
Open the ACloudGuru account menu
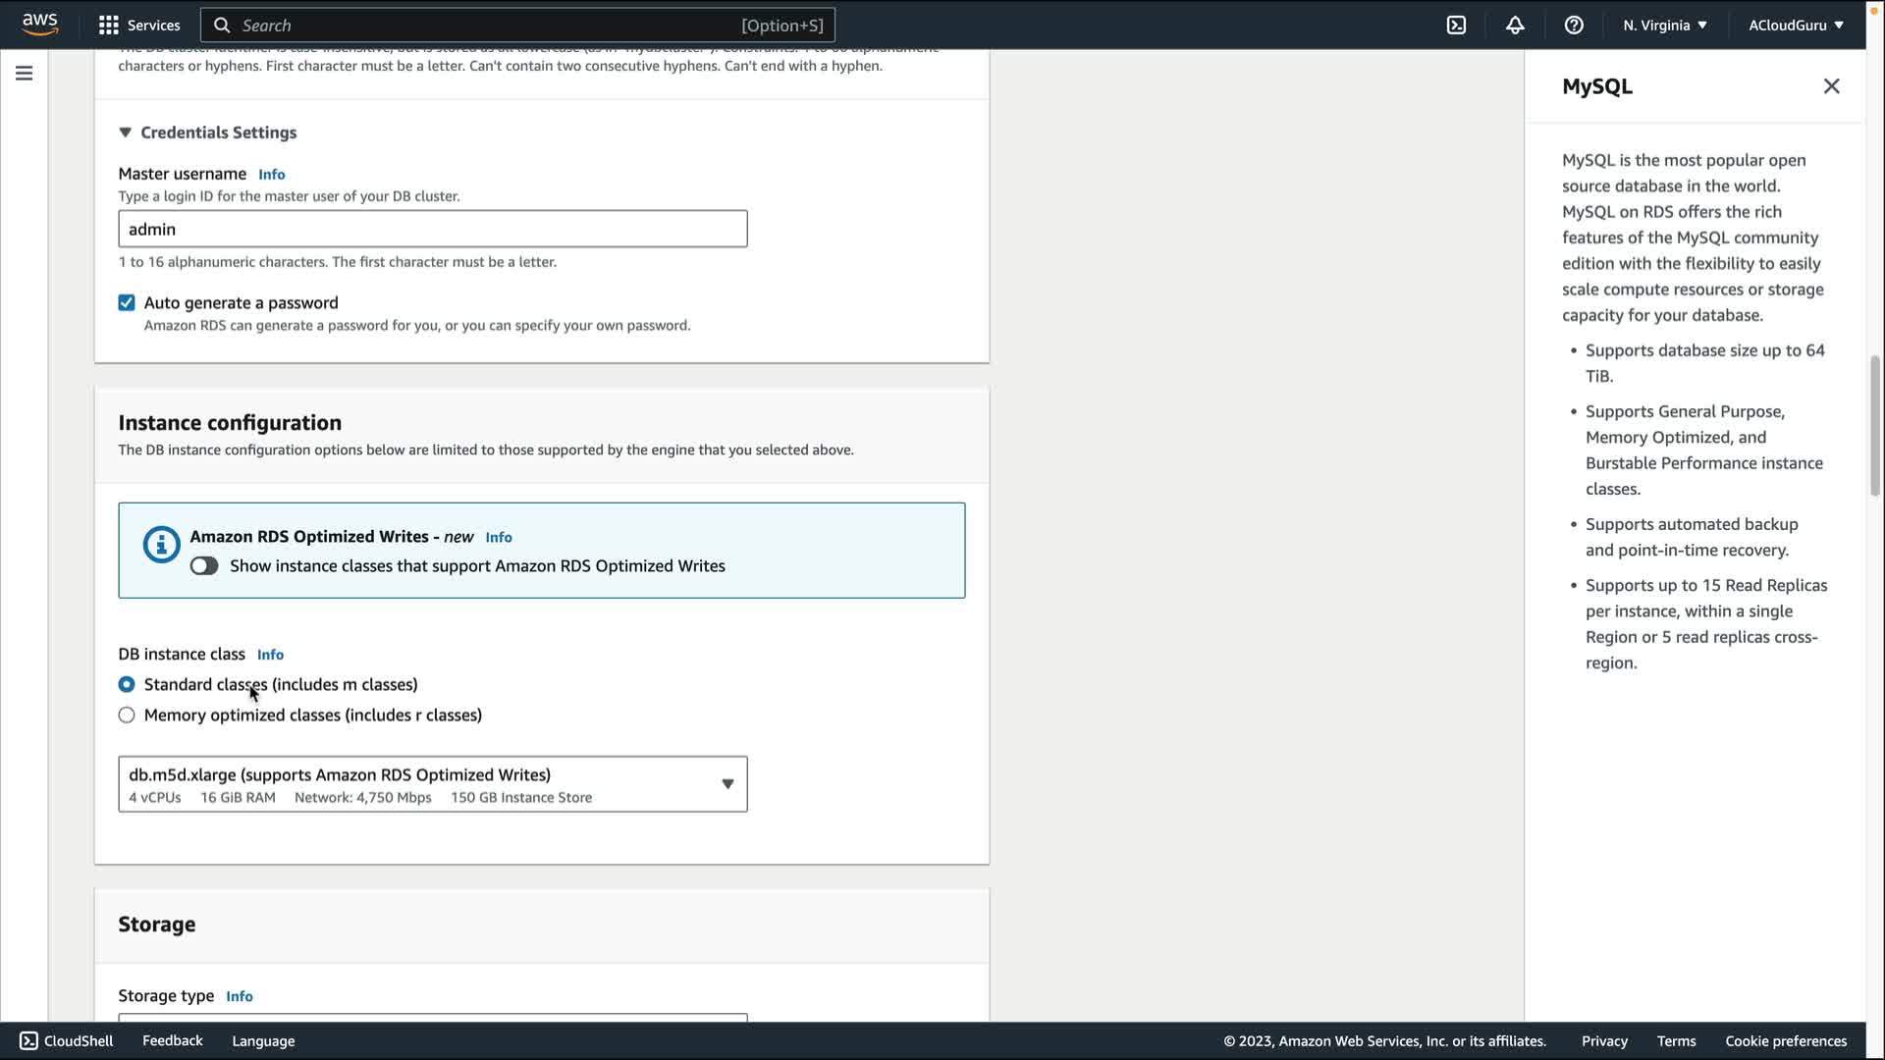pos(1795,26)
